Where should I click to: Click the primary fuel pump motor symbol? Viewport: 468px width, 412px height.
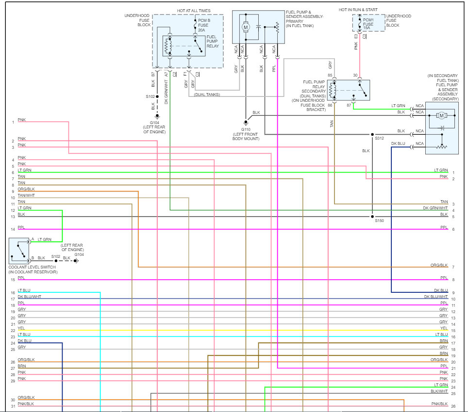[x=246, y=27]
